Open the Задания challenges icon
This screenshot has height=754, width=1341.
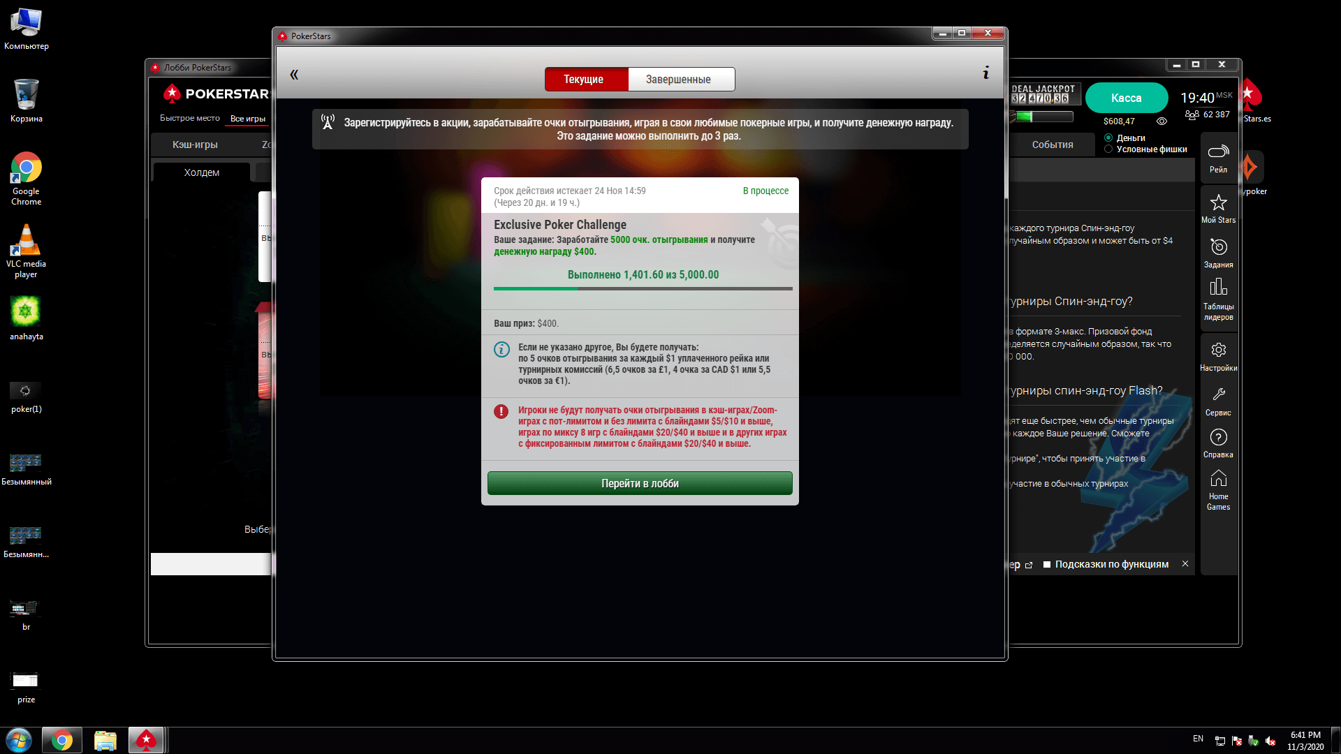point(1218,253)
